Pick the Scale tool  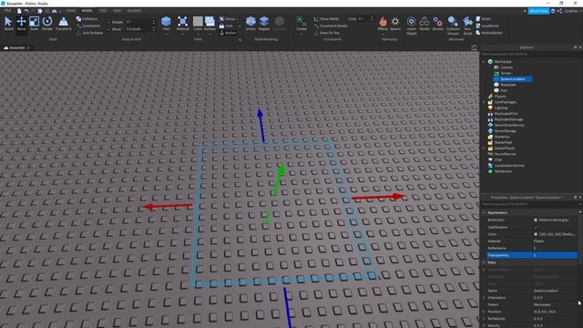point(35,24)
